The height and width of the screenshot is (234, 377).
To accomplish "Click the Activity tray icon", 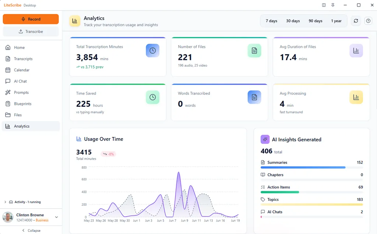I will [11, 202].
